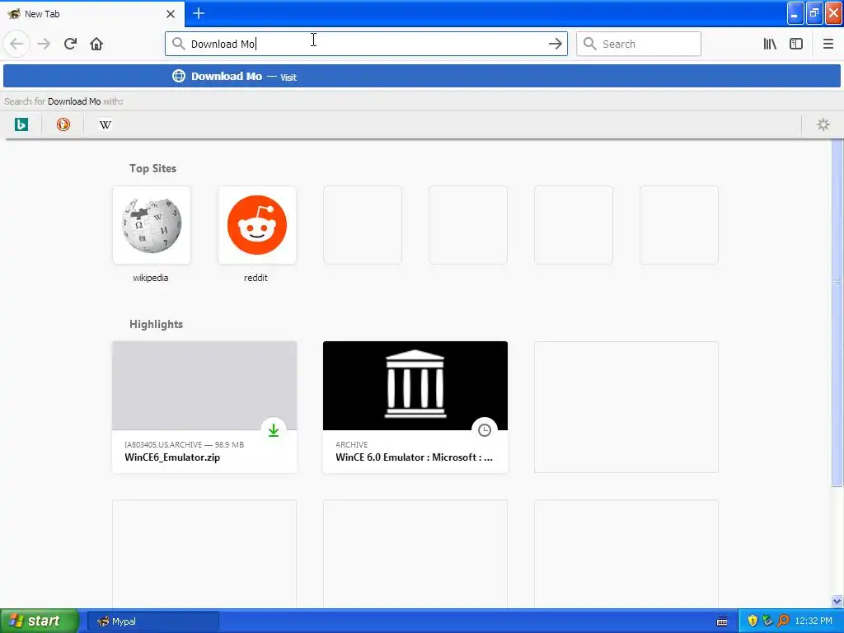844x633 pixels.
Task: Click the globe icon in Download Mo suggestion
Action: [179, 76]
